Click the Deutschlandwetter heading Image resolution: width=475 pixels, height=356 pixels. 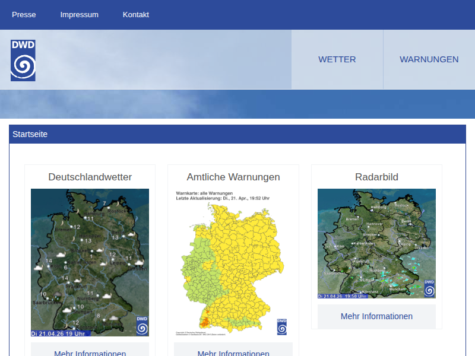point(90,177)
